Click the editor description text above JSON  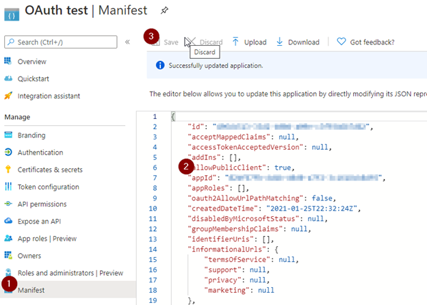tap(288, 94)
